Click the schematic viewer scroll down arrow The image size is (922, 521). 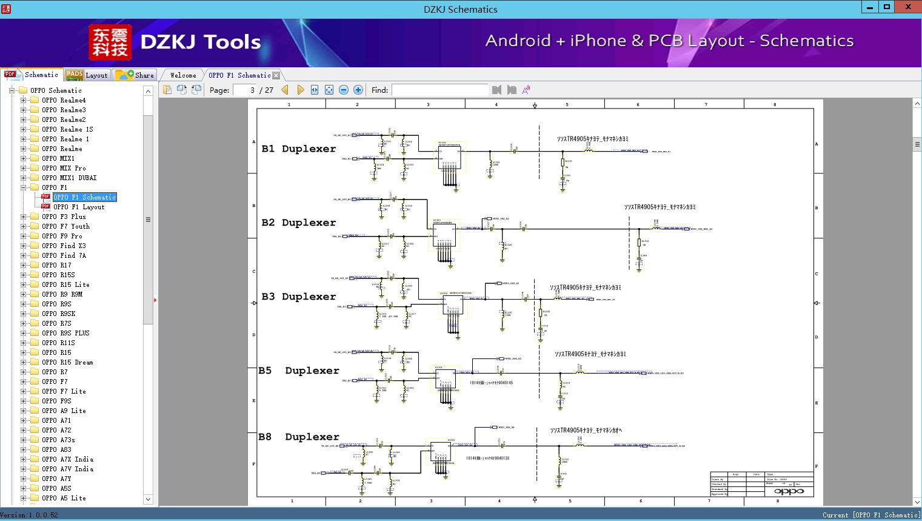point(917,502)
